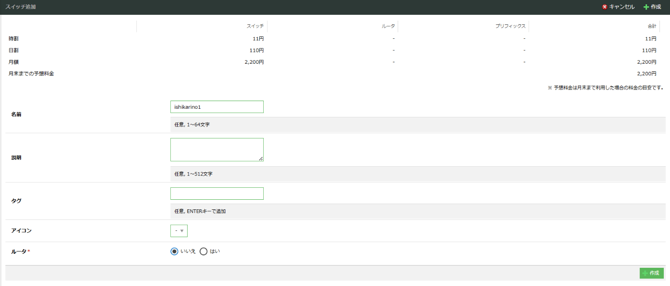Click the 任意, ENTERキーで追加 hint text
Image resolution: width=670 pixels, height=286 pixels.
click(200, 211)
